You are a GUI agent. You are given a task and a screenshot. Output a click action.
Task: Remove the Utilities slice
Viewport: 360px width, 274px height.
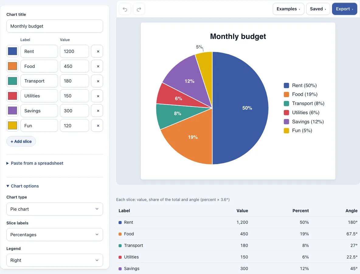tap(97, 96)
